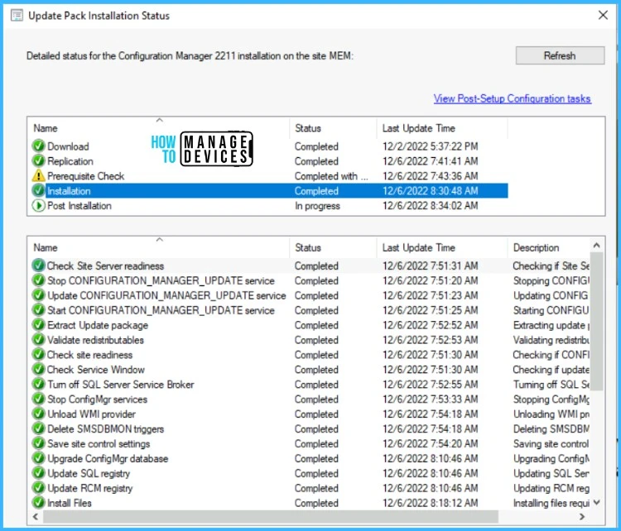
Task: Click timestamp 12/6/2022 8:18:12 AM
Action: [430, 503]
